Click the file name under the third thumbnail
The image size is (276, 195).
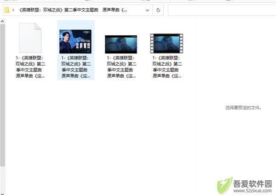pyautogui.click(x=121, y=67)
